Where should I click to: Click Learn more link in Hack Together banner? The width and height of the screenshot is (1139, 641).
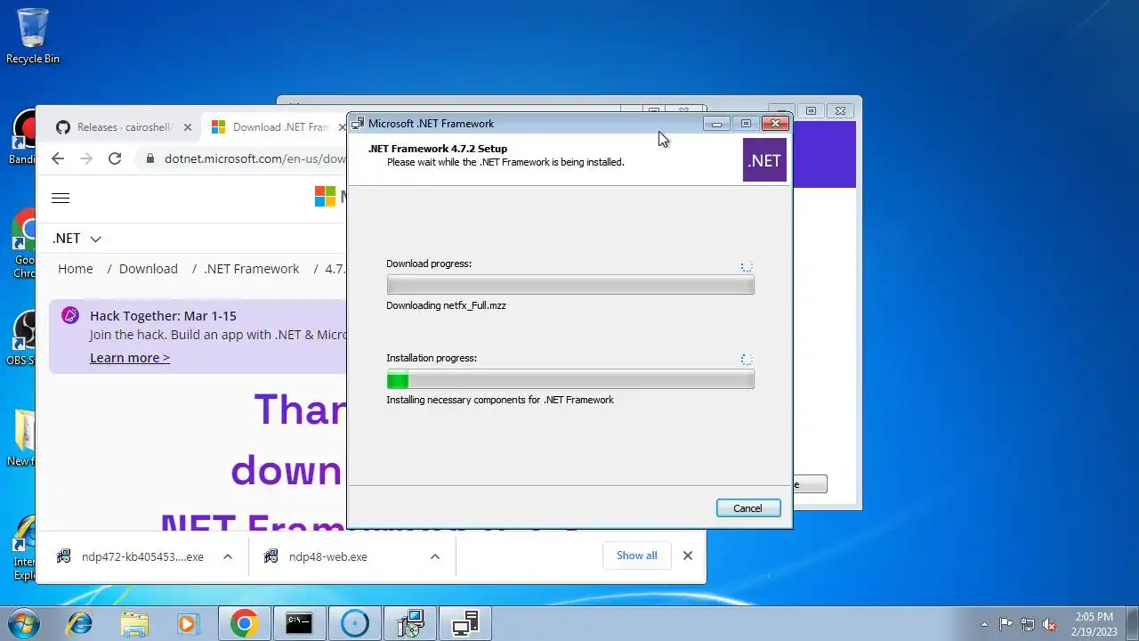(130, 358)
